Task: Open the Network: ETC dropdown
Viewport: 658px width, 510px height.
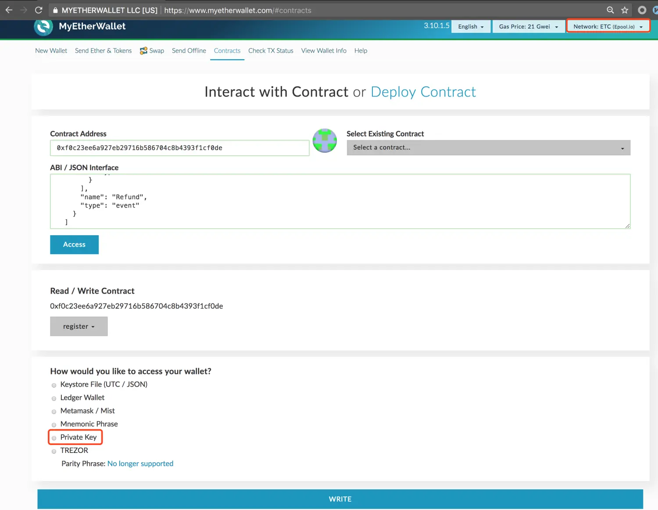Action: click(x=608, y=26)
